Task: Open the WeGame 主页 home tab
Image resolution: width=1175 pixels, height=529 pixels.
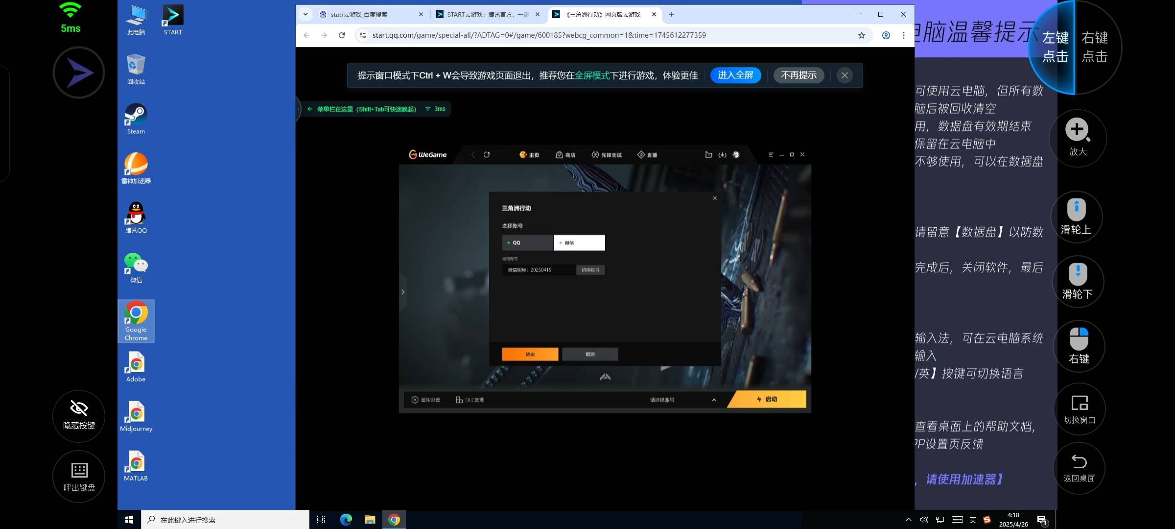Action: tap(529, 155)
